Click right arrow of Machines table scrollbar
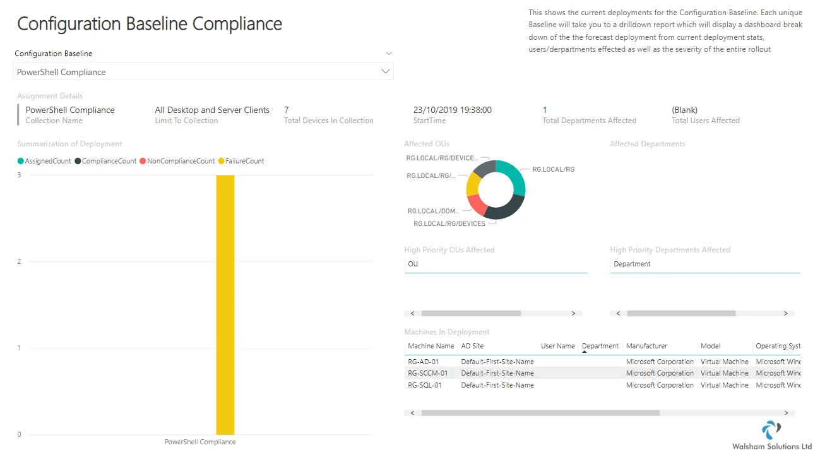The width and height of the screenshot is (820, 462). tap(786, 413)
